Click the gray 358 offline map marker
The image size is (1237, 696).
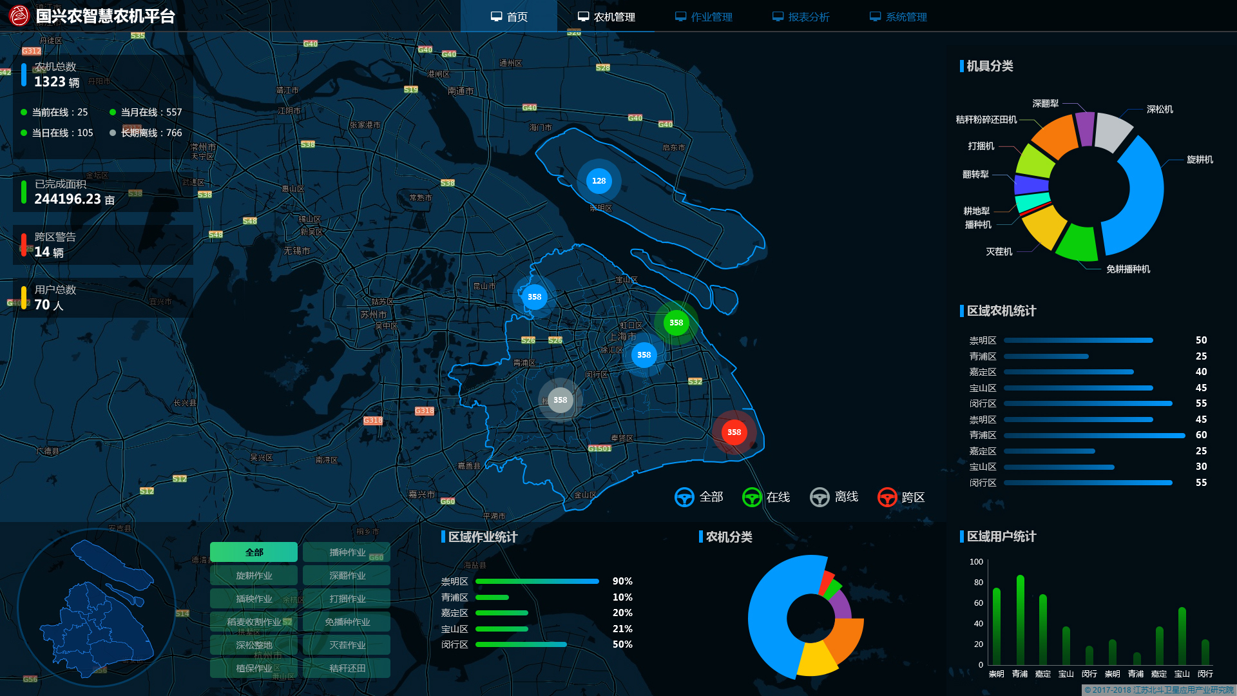pyautogui.click(x=560, y=400)
